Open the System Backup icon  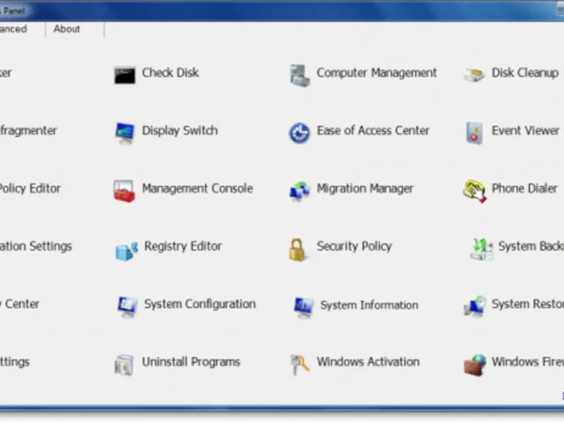point(482,249)
